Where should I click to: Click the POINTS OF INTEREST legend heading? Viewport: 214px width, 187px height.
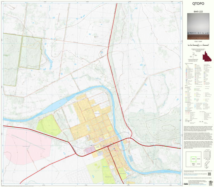(189, 64)
